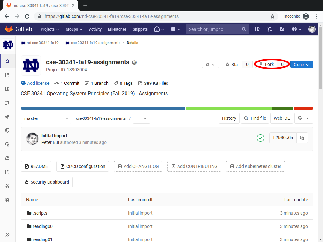
Task: Click the Find file button
Action: coord(255,118)
